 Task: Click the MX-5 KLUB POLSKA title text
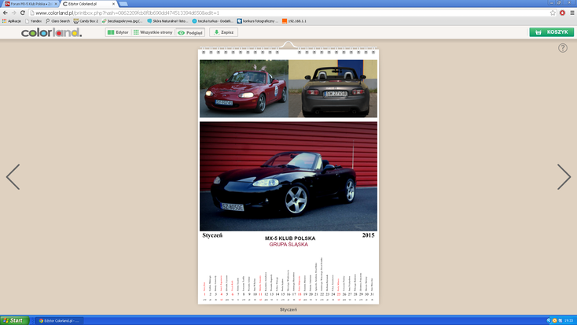point(290,238)
